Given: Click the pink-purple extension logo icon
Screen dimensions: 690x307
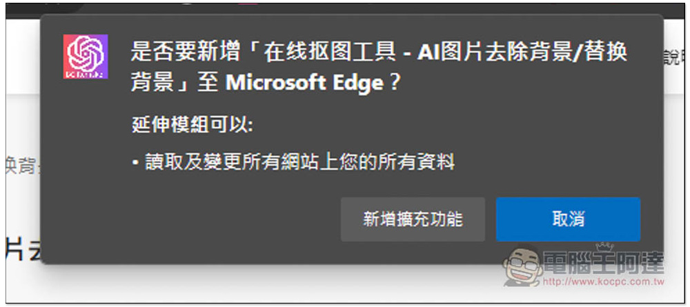Looking at the screenshot, I should (x=86, y=57).
